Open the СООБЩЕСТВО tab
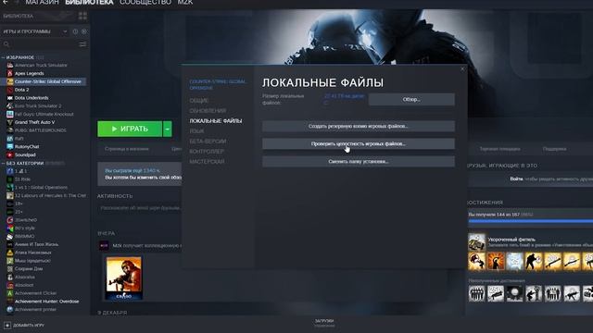Image resolution: width=593 pixels, height=333 pixels. point(145,2)
